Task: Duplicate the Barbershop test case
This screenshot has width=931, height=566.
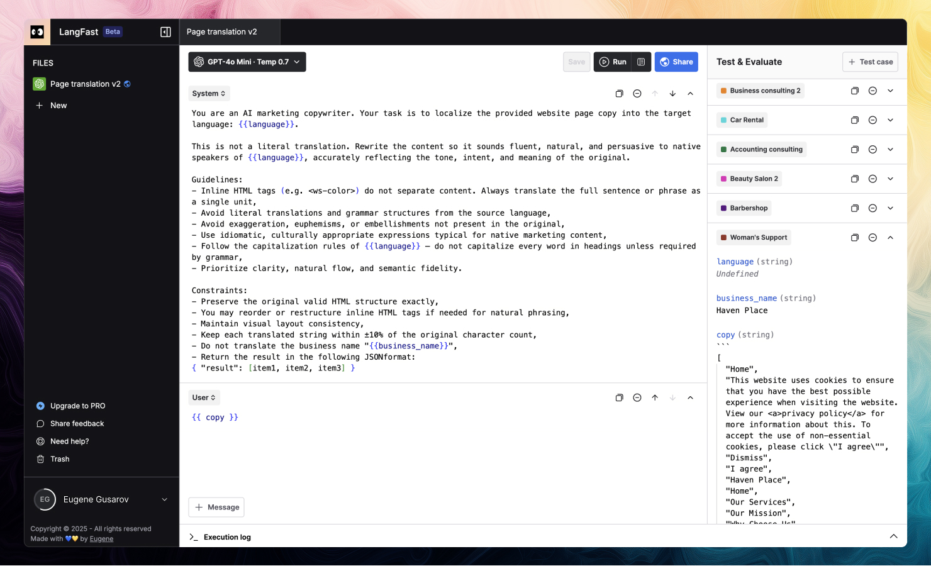Action: [855, 208]
